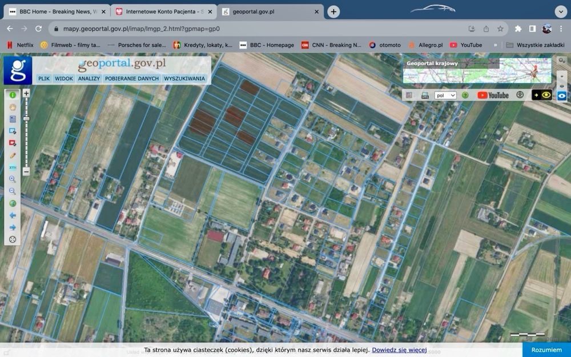Click minus button on zoom slider
This screenshot has width=571, height=357.
point(26,171)
